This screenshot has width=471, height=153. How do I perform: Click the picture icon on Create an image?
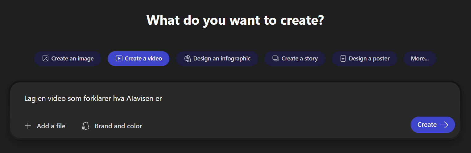[x=45, y=59]
